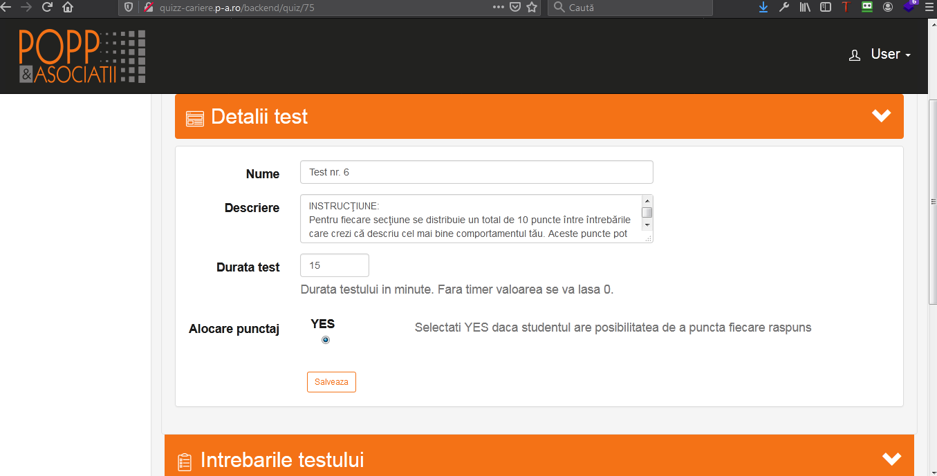Click the Nume input field
The height and width of the screenshot is (476, 937).
coord(476,172)
